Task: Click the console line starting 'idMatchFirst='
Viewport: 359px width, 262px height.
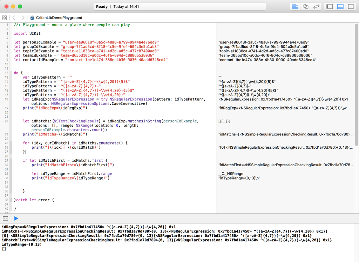Action: pyautogui.click(x=167, y=240)
